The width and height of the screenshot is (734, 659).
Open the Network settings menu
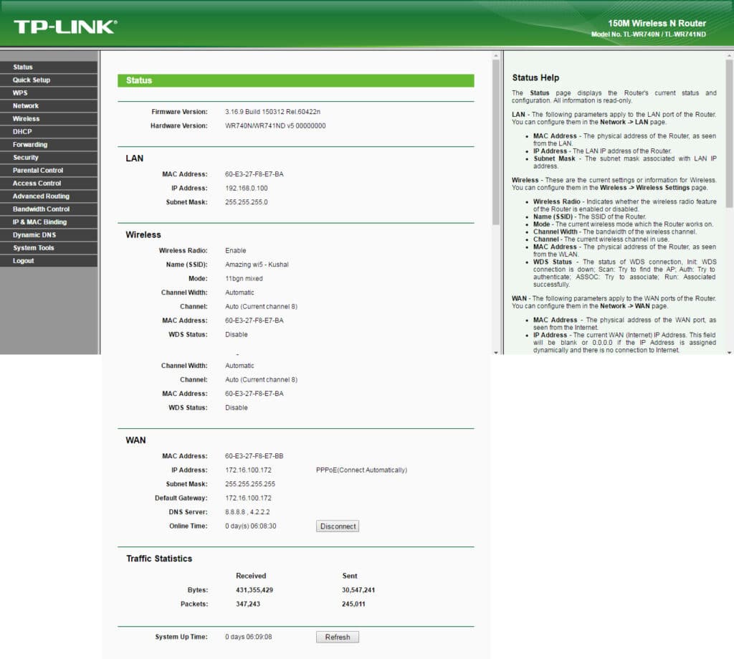click(x=49, y=106)
